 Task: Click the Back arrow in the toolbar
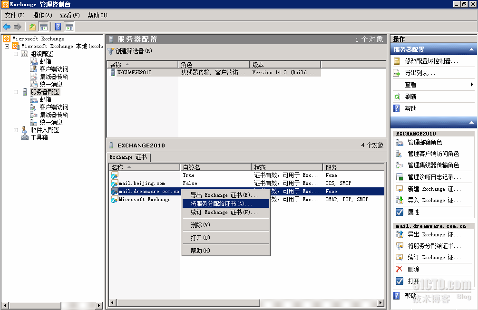[x=7, y=27]
